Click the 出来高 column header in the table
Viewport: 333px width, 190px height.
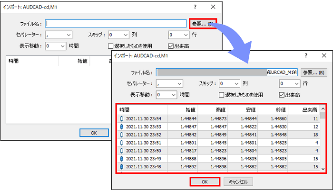pyautogui.click(x=310, y=109)
